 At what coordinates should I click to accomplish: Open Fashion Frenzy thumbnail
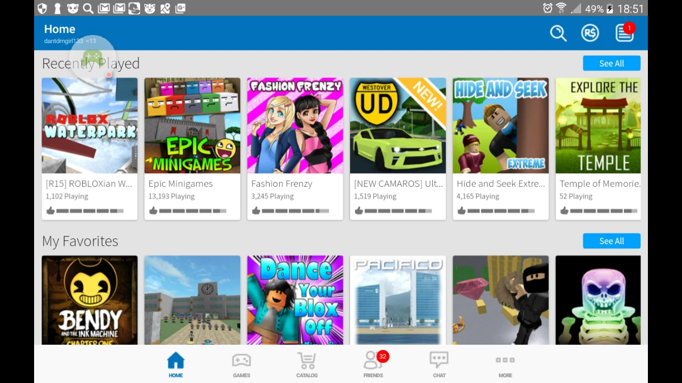[x=295, y=126]
